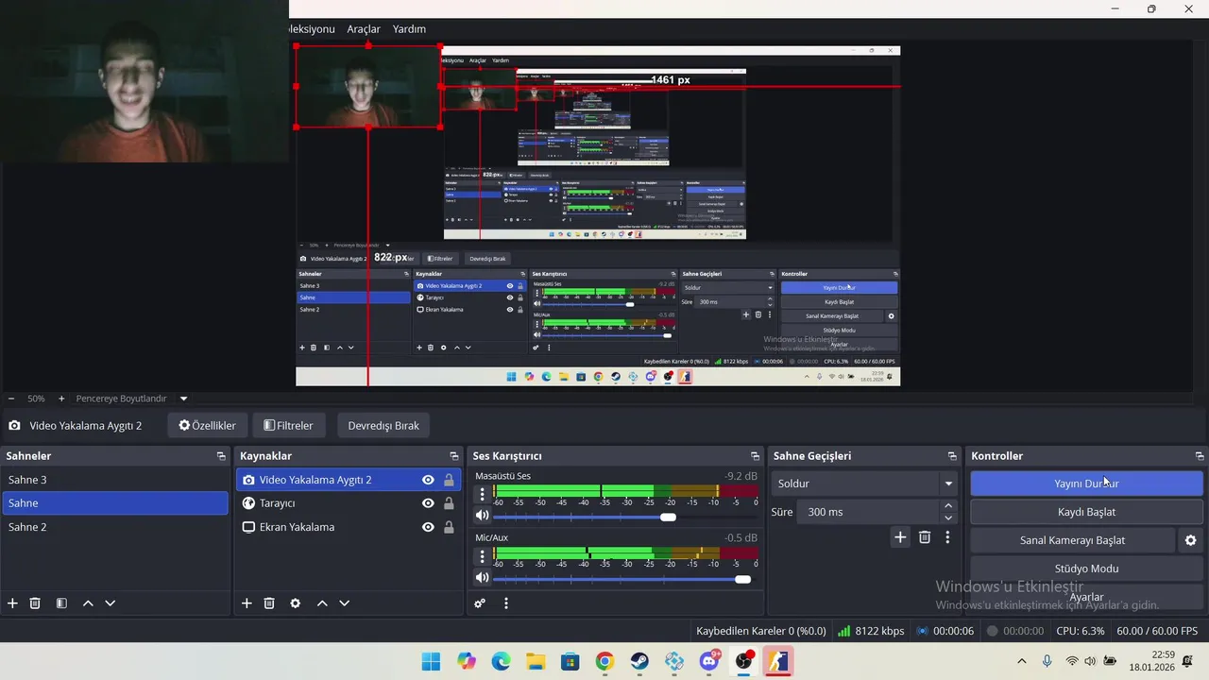
Task: Open the Araçlar menu
Action: (364, 29)
